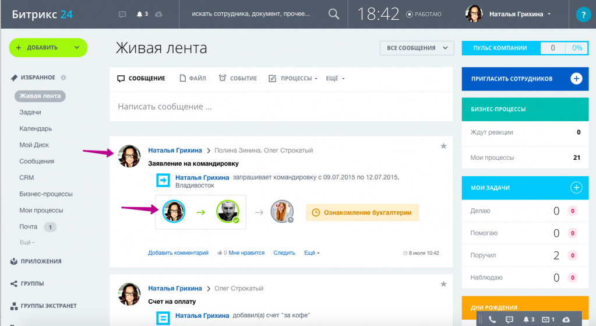Click Мне нравится link
Screen dimensions: 596x326
pos(246,253)
